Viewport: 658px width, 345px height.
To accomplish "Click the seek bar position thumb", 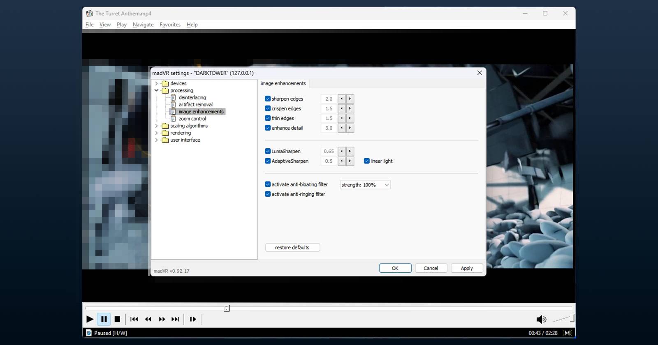I will click(x=227, y=308).
